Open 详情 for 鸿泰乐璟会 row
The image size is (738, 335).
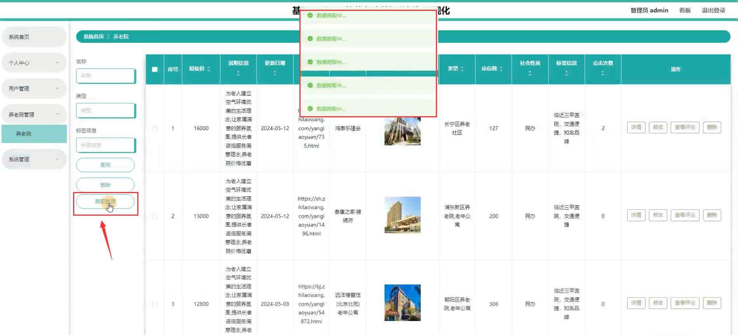tap(636, 127)
